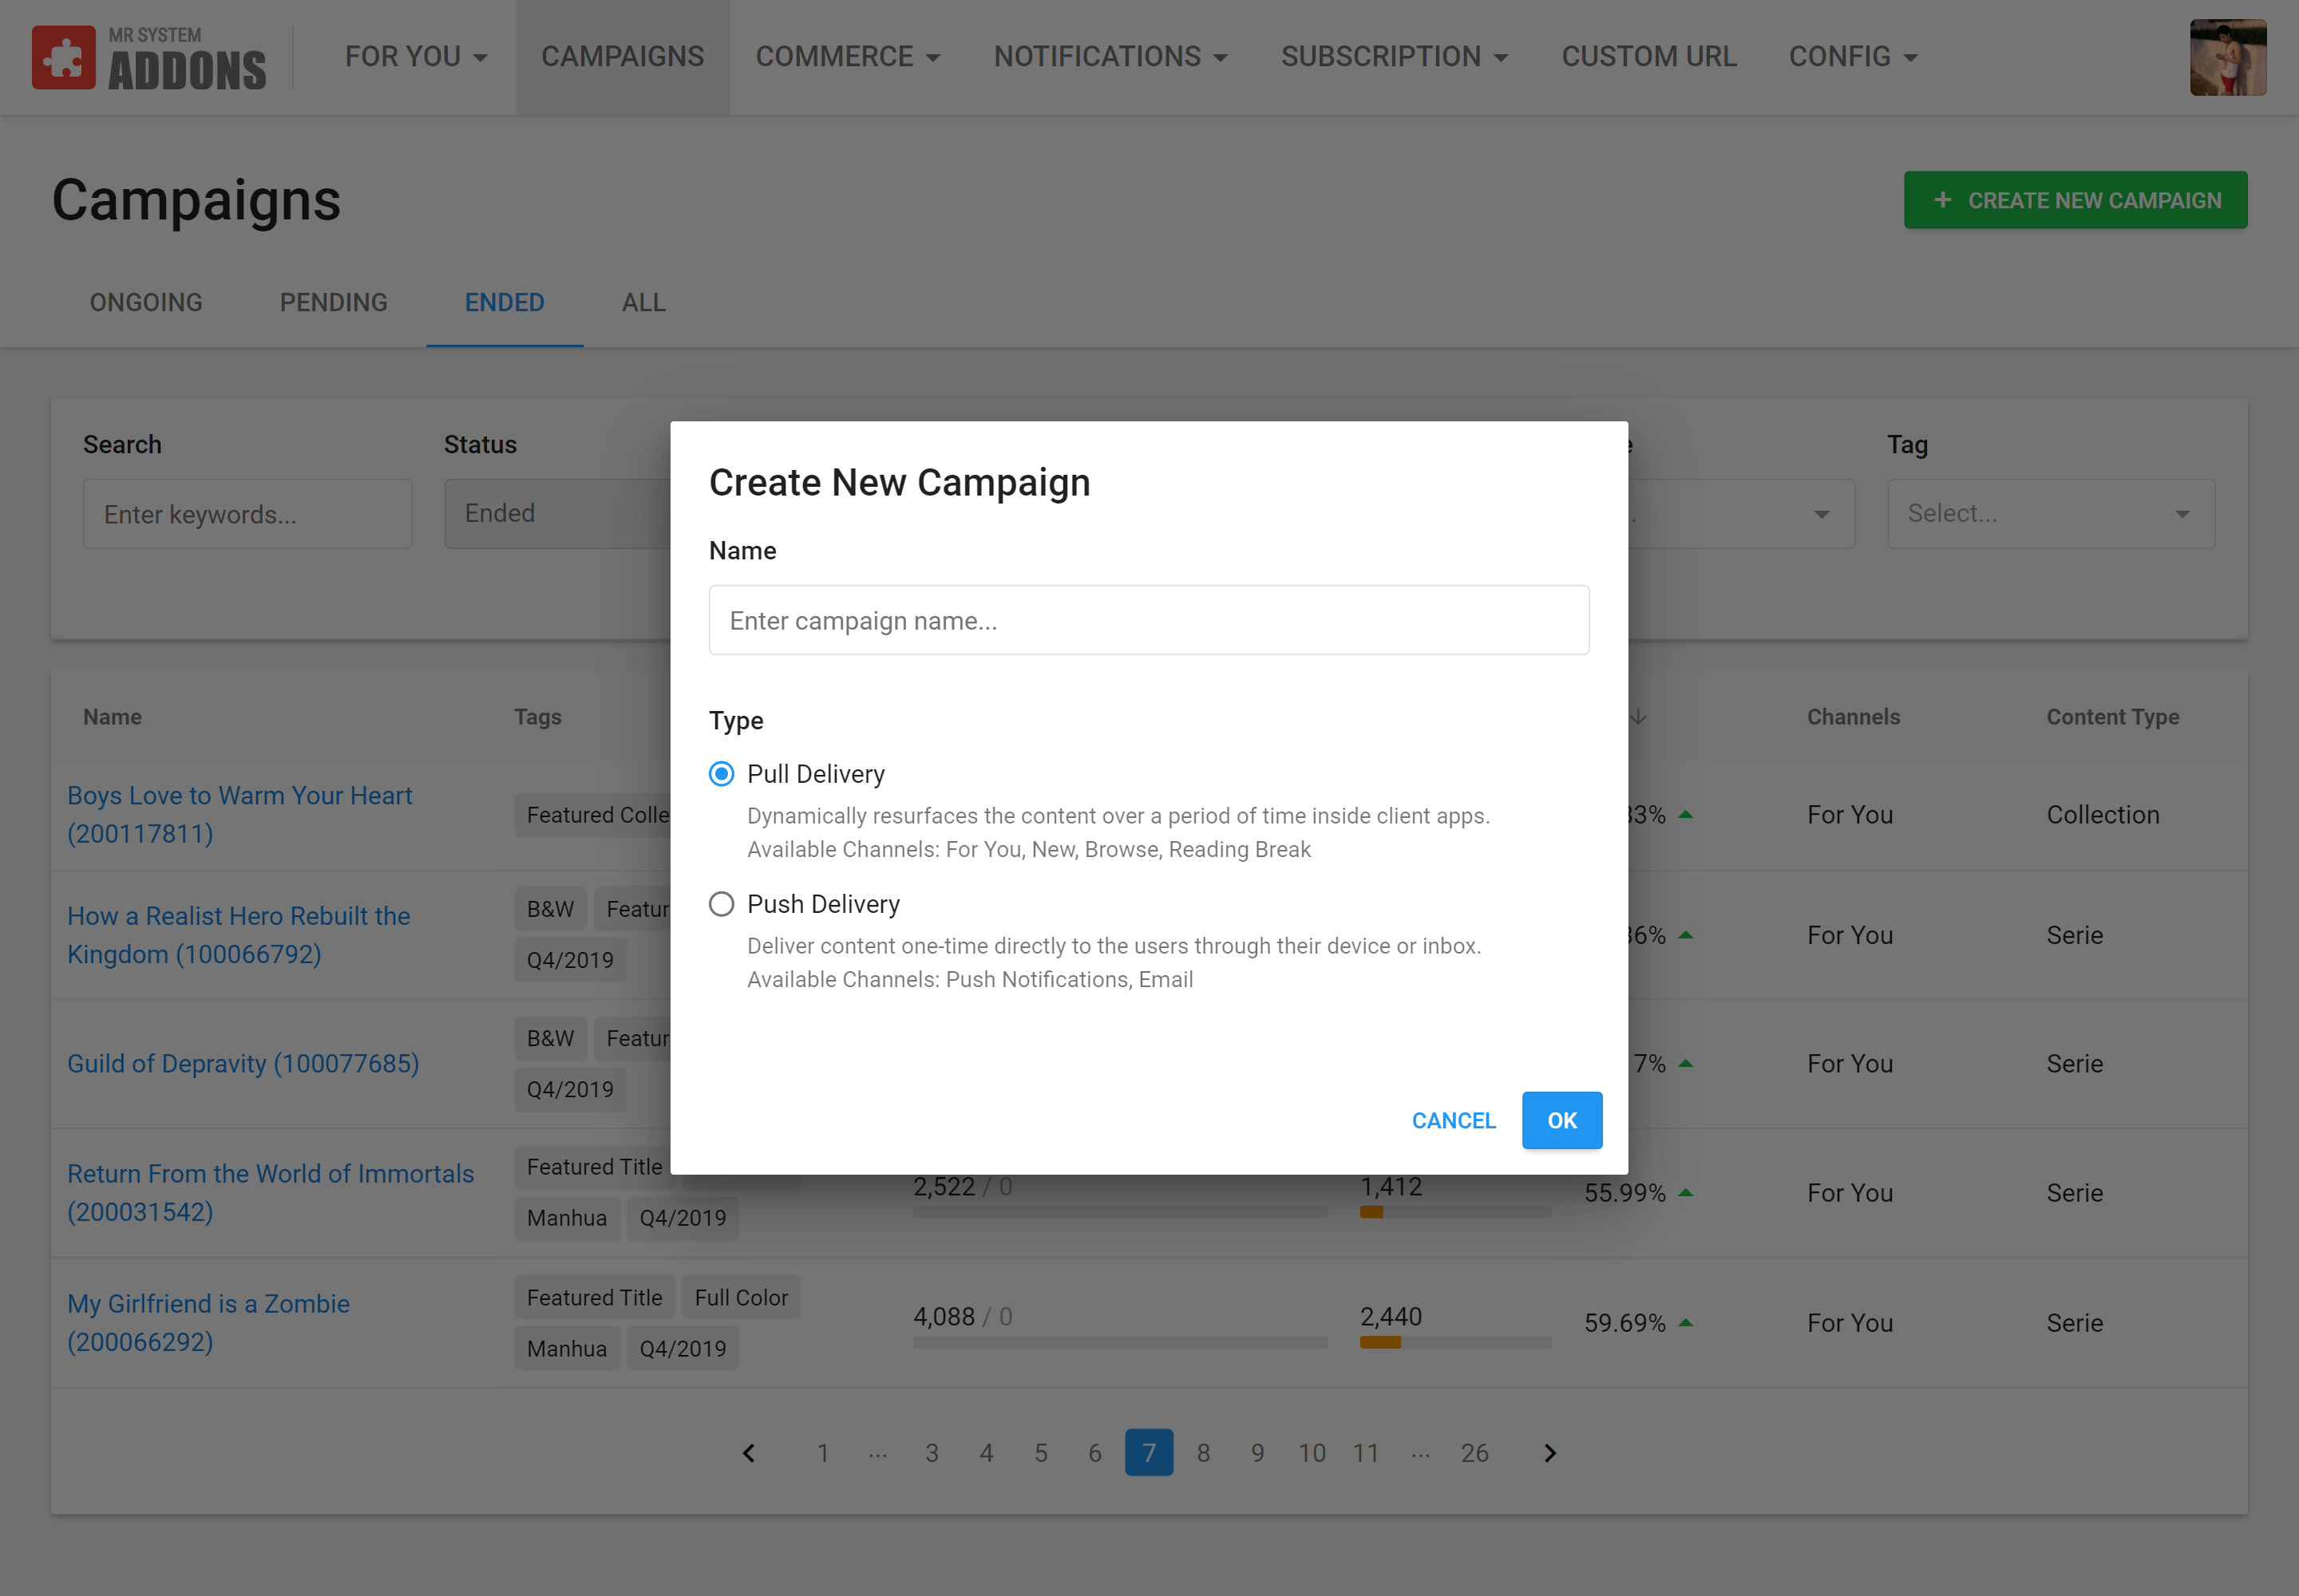Expand the NOTIFICATIONS menu
This screenshot has width=2299, height=1596.
[x=1110, y=57]
